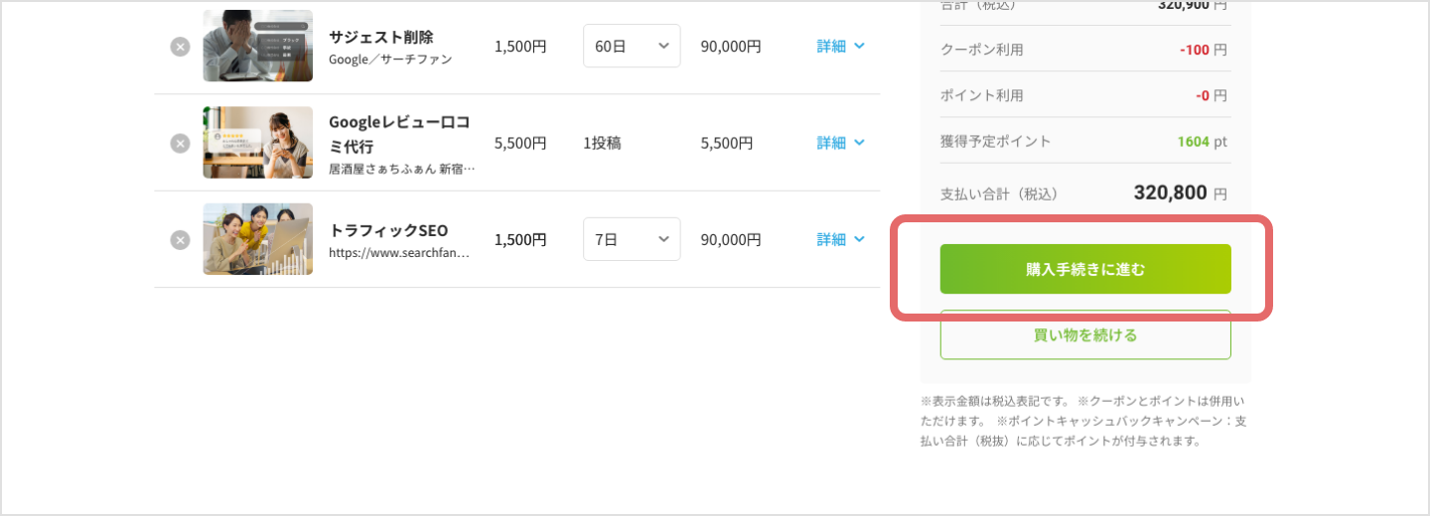The image size is (1430, 516).
Task: Open the サジェスト削除 product thumbnail
Action: point(258,46)
